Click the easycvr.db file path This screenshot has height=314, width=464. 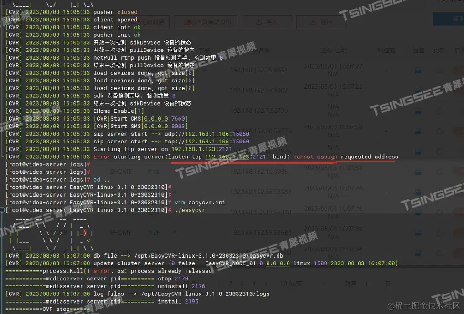pos(209,256)
